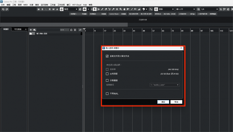
Task: Open the track search magnifier
Action: click(x=80, y=30)
